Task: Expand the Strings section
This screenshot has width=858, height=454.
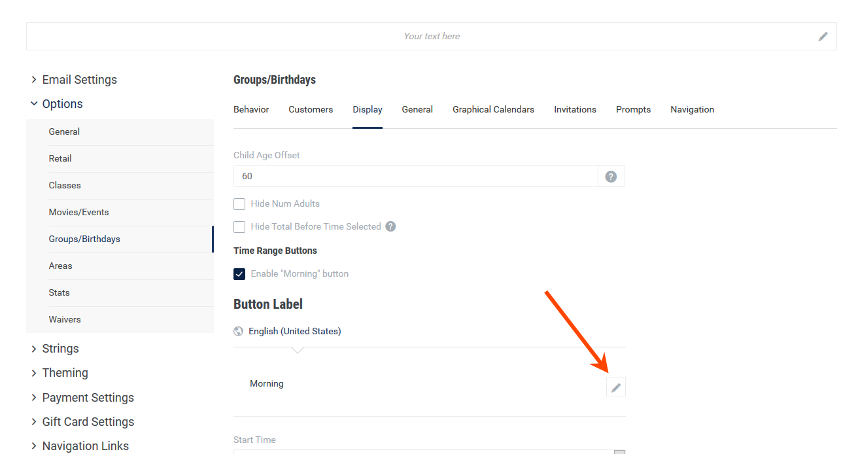Action: pos(55,349)
